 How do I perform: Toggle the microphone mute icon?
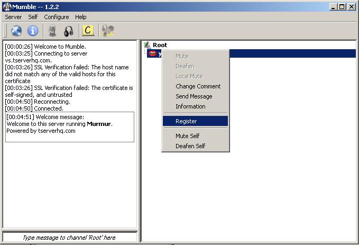tap(53, 31)
